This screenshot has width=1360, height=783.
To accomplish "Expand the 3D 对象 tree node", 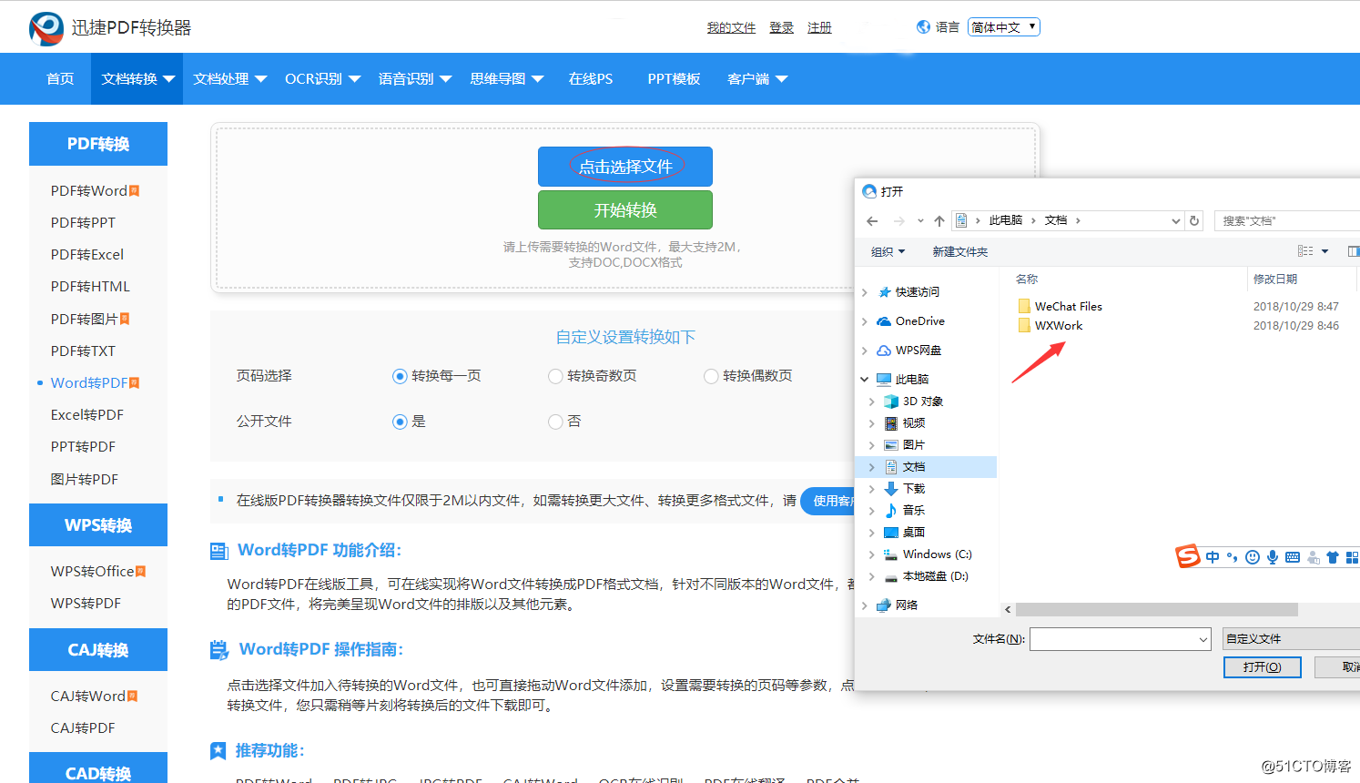I will [872, 402].
